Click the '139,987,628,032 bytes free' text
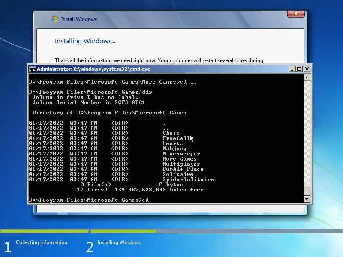The width and height of the screenshot is (343, 257). [x=159, y=190]
